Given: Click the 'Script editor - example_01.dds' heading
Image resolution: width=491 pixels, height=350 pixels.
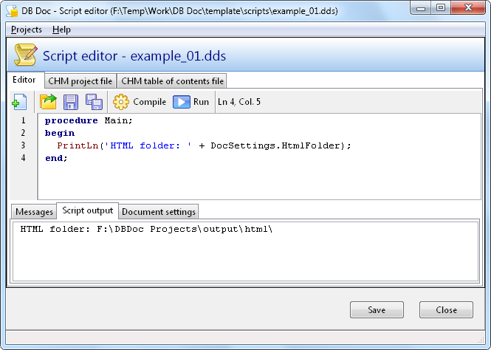Looking at the screenshot, I should 134,56.
